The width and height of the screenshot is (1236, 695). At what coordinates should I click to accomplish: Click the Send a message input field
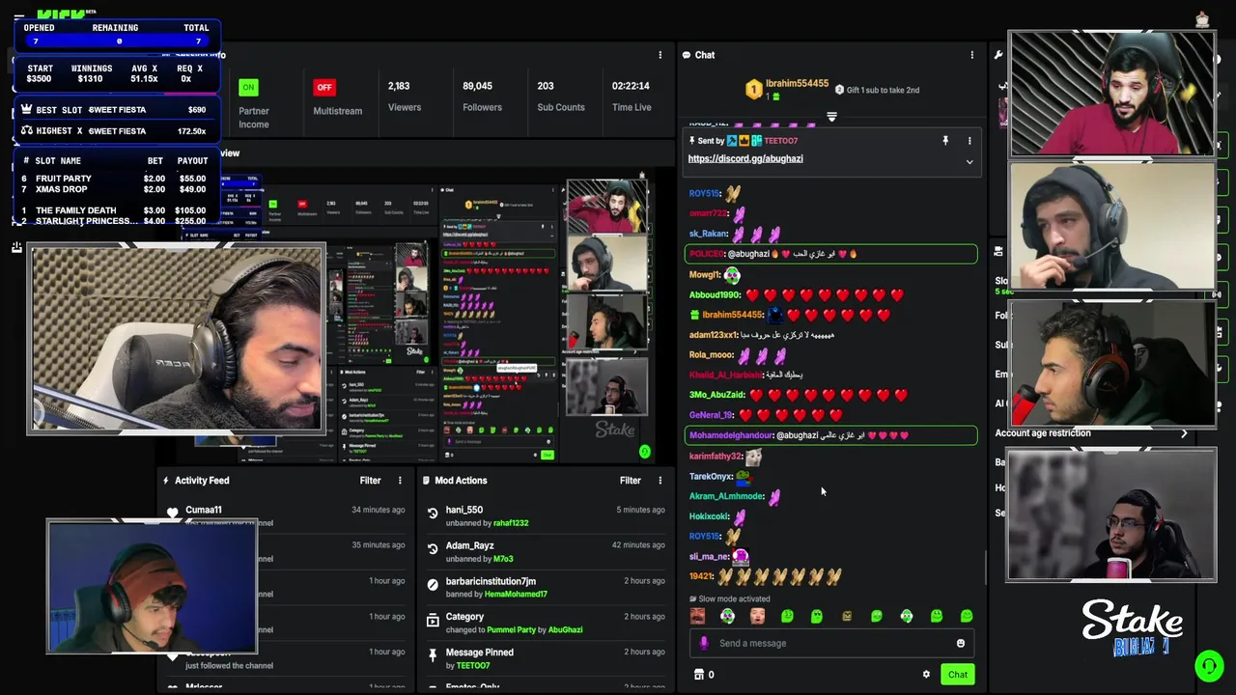(830, 643)
